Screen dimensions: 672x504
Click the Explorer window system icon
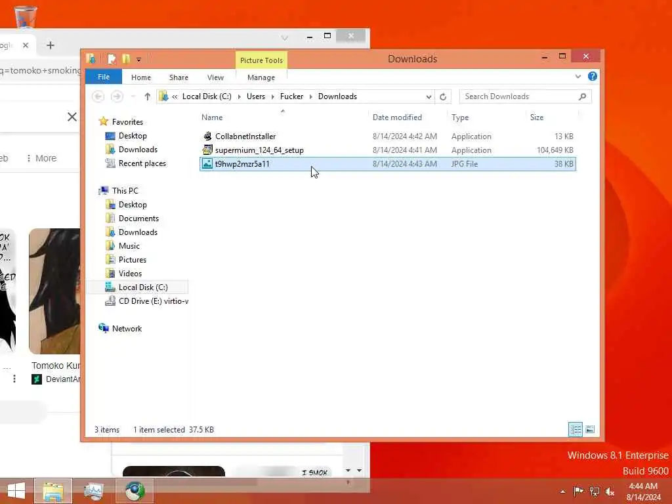[x=91, y=58]
